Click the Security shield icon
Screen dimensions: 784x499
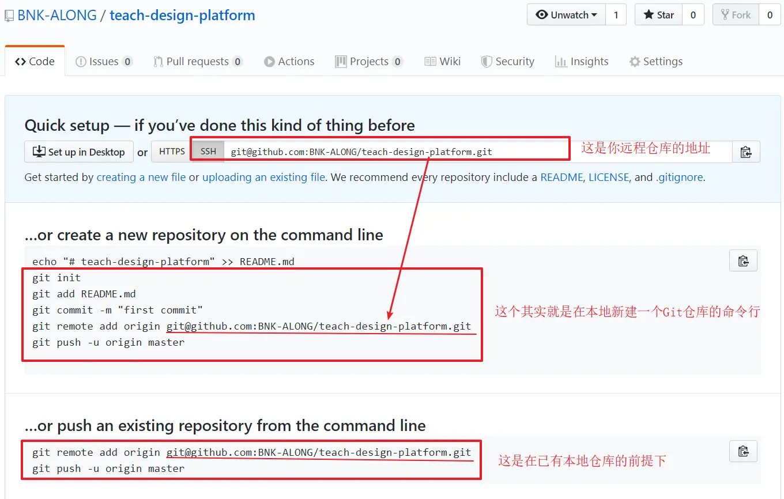pos(487,62)
